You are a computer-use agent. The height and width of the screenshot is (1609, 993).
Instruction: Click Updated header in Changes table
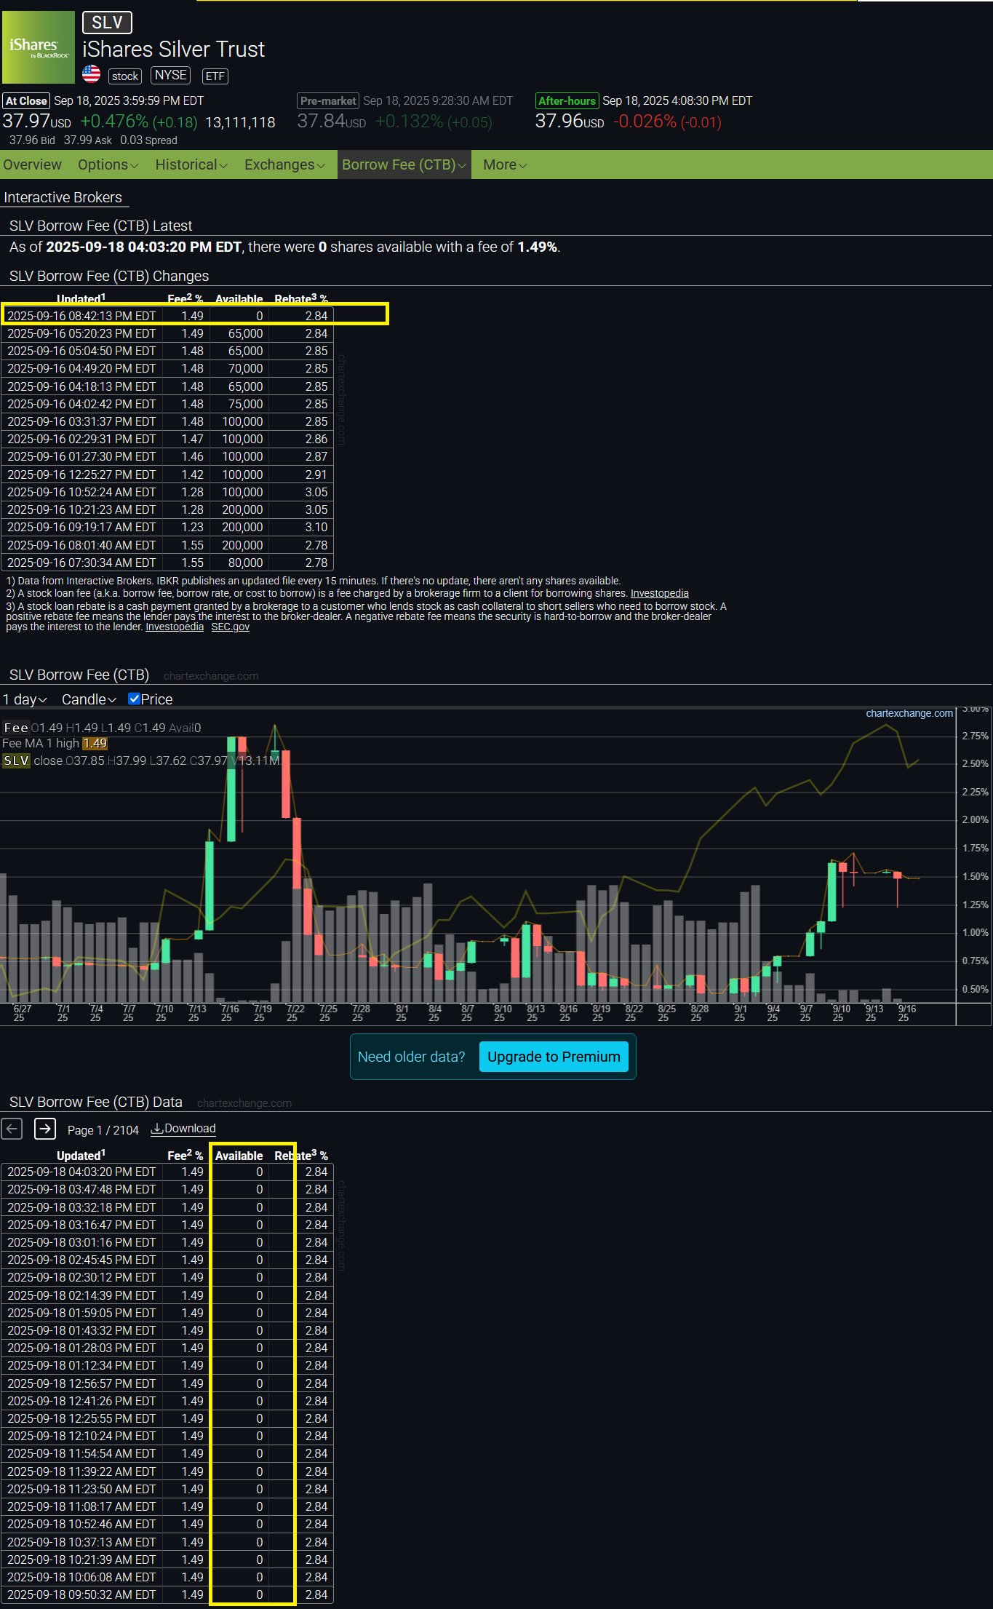click(81, 298)
